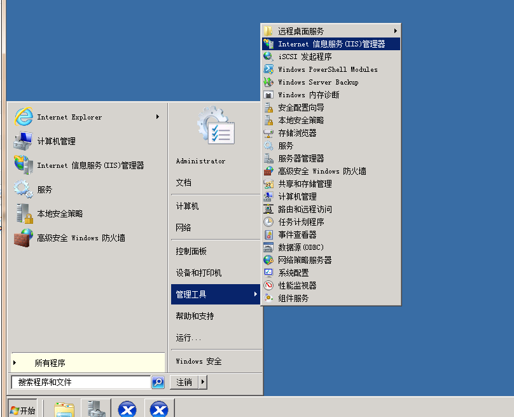Click 任务计划程序 clock icon
The height and width of the screenshot is (417, 514).
coord(268,222)
